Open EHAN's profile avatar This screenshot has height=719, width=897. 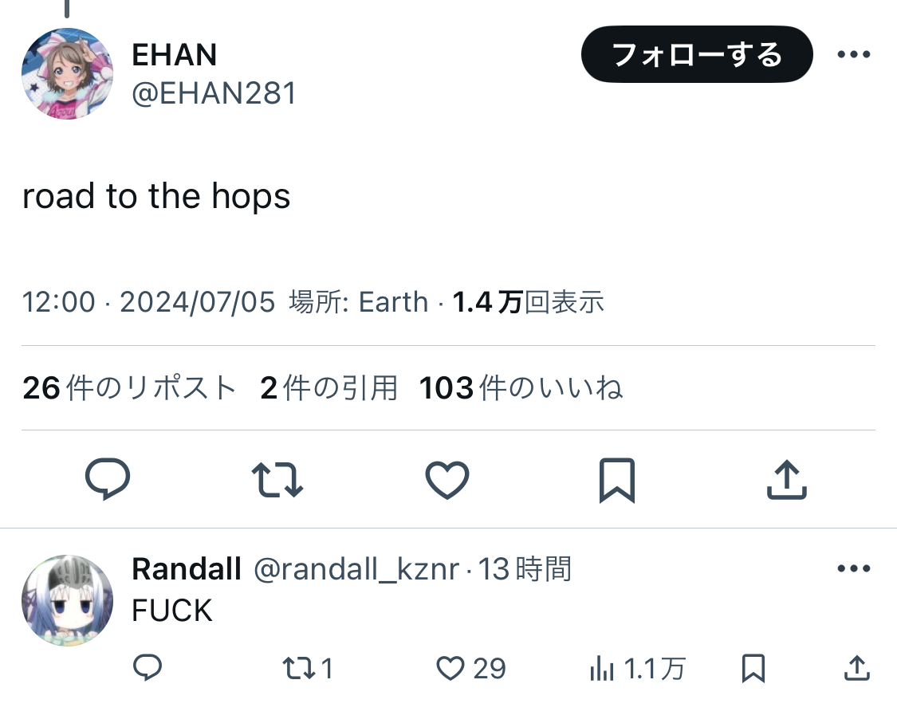tap(67, 73)
